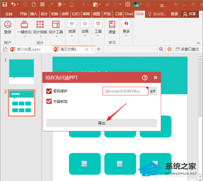The width and height of the screenshot is (203, 181).
Task: Click the vertical scrollbar down arrow
Action: [200, 176]
